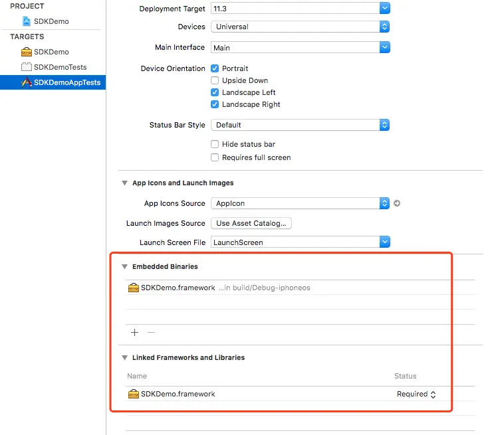The width and height of the screenshot is (494, 435).
Task: Select the SDKDemoAppTests target
Action: 53,82
